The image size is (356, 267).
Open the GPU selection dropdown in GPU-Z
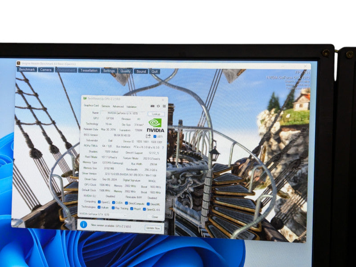(x=103, y=214)
